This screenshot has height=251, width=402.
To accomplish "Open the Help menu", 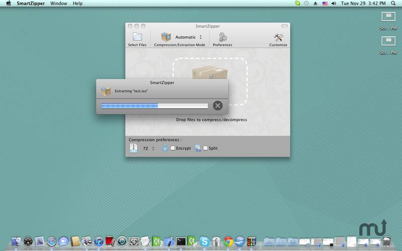I will pos(77,4).
